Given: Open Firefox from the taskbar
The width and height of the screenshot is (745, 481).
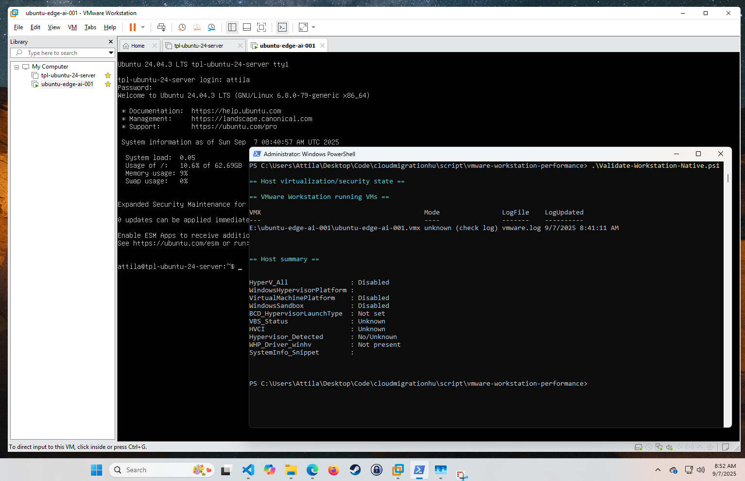Looking at the screenshot, I should pos(333,470).
